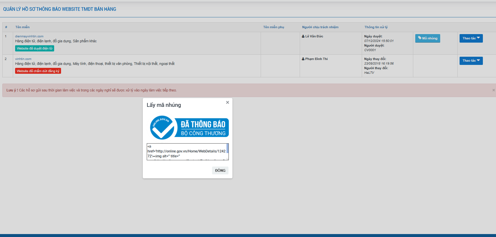The height and width of the screenshot is (237, 496).
Task: Click the Người chịu trách nhiệm column header
Action: click(x=320, y=27)
